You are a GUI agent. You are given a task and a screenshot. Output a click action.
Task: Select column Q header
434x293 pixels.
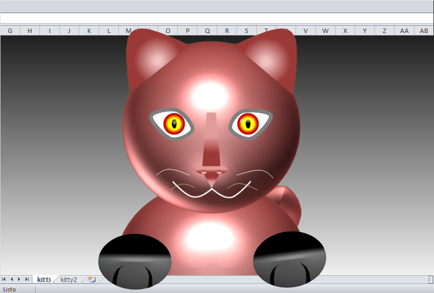(207, 31)
